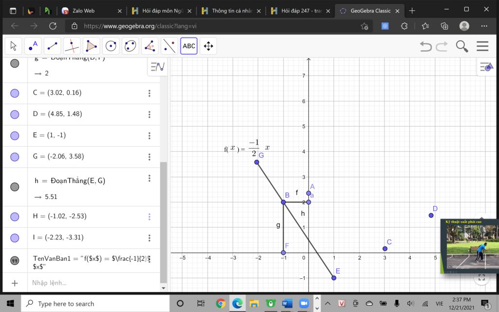This screenshot has height=312, width=499.
Task: Select the Move Graphics View tool
Action: click(209, 46)
